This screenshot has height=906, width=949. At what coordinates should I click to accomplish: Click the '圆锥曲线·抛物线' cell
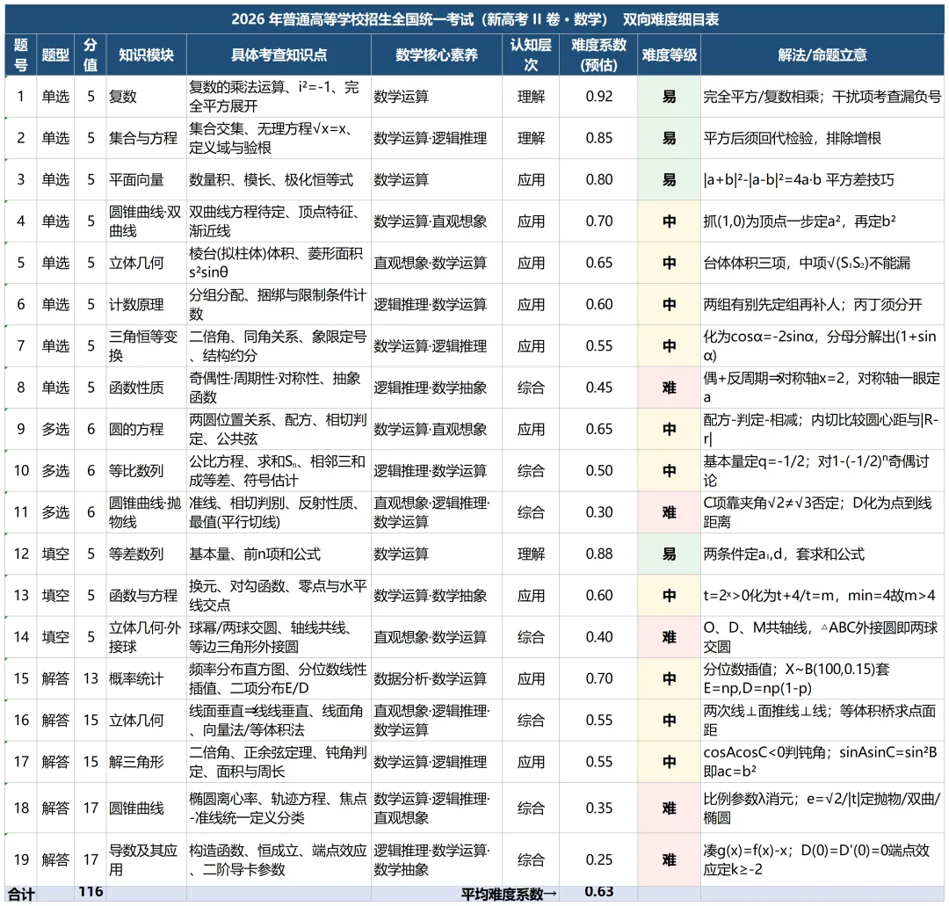[145, 512]
